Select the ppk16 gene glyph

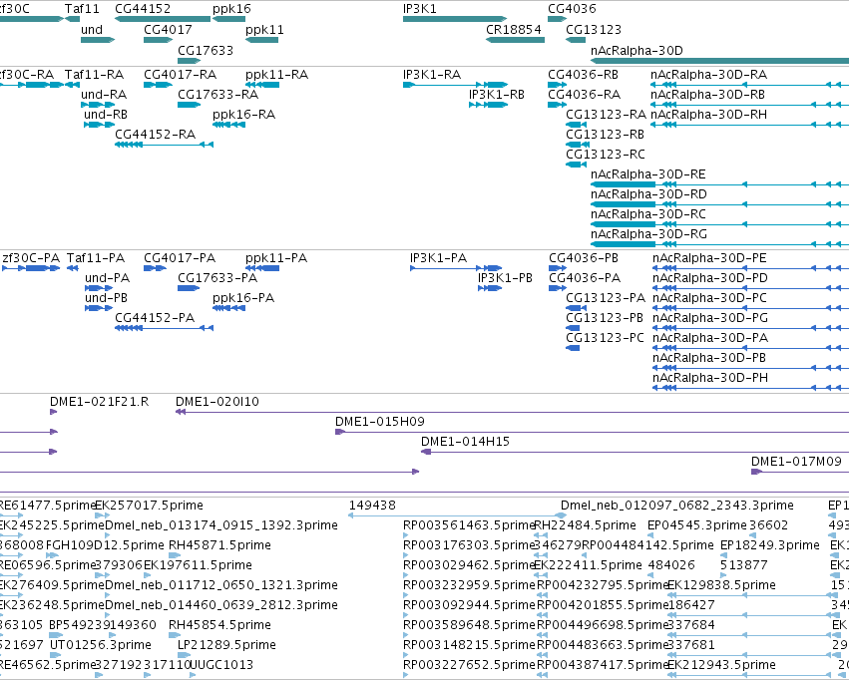[x=229, y=19]
